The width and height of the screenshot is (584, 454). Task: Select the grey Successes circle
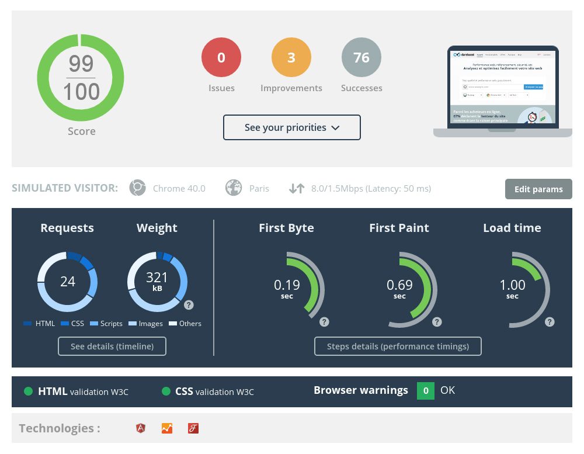point(361,58)
